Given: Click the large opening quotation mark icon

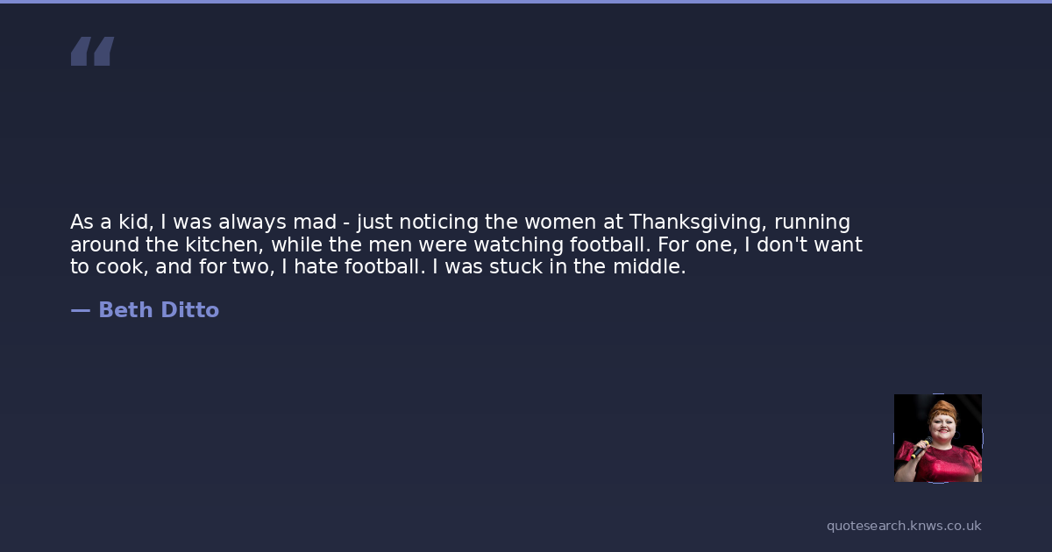Looking at the screenshot, I should pos(92,52).
